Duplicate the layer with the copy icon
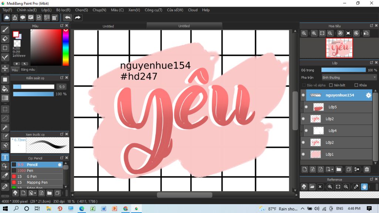379x213 pixels. [x=349, y=169]
